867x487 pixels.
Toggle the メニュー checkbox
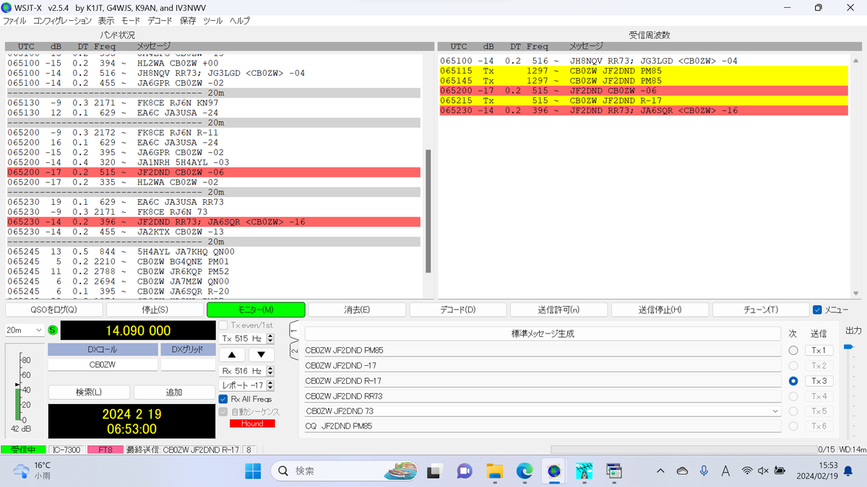[x=818, y=310]
